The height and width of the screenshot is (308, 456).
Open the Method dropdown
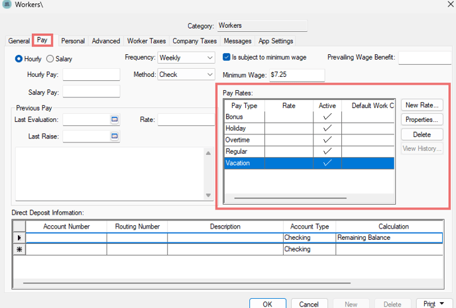209,75
